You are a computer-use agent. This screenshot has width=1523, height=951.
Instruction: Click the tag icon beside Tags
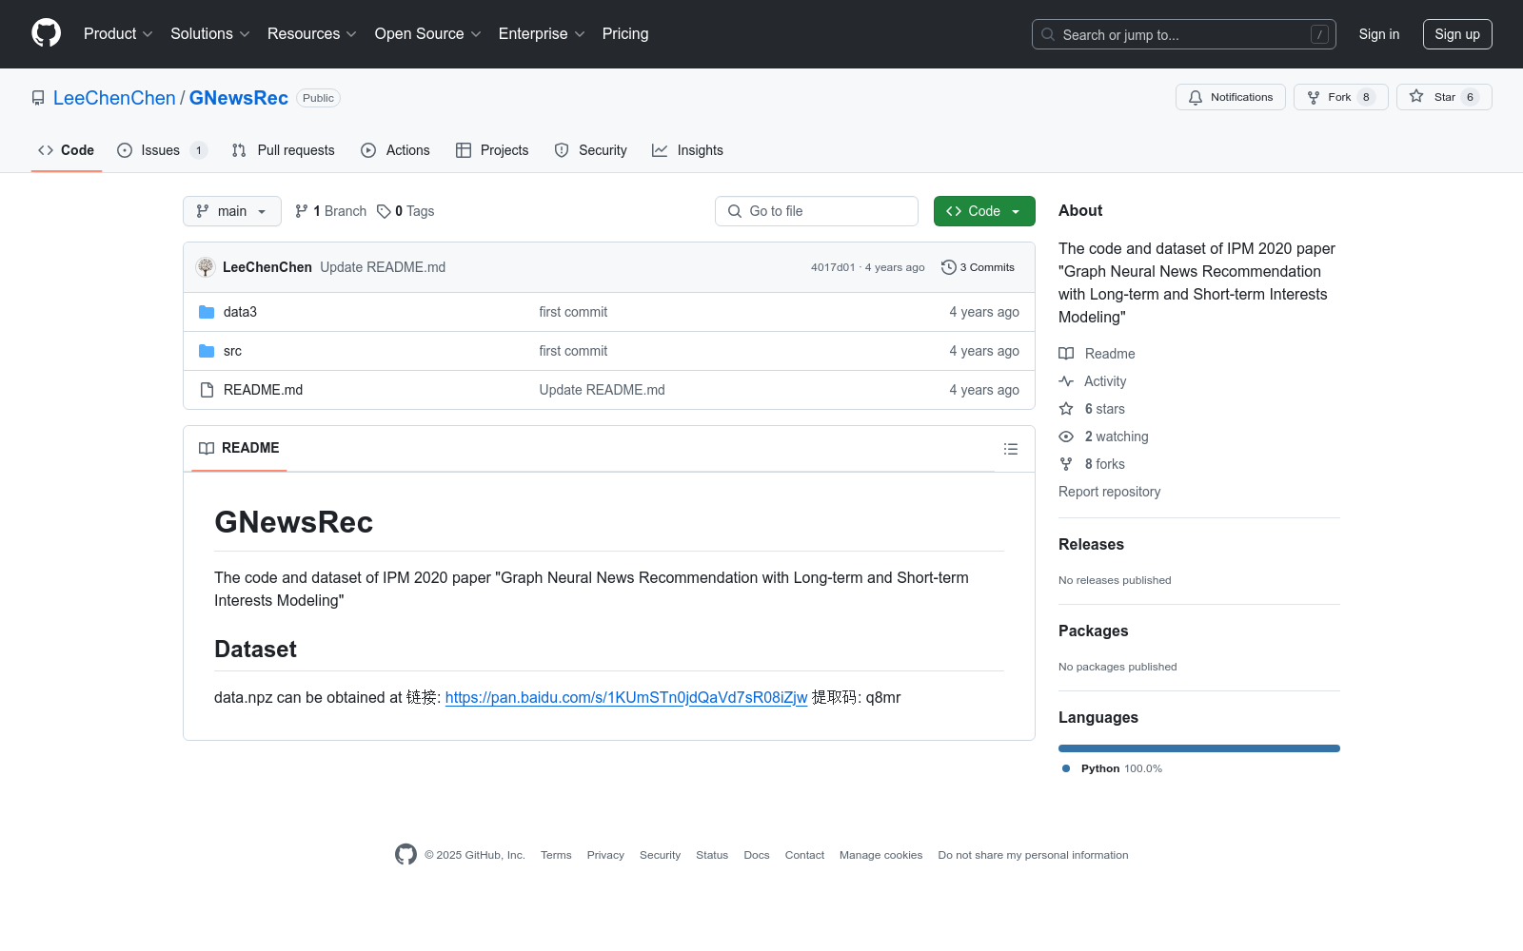pos(384,211)
